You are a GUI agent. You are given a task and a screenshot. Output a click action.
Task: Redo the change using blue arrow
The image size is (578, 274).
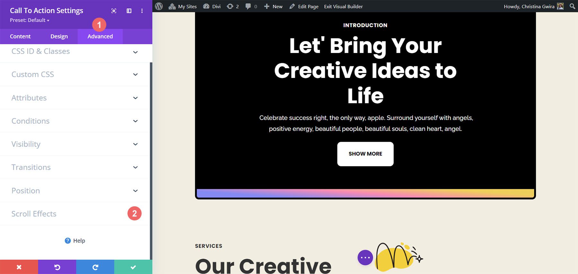click(95, 267)
